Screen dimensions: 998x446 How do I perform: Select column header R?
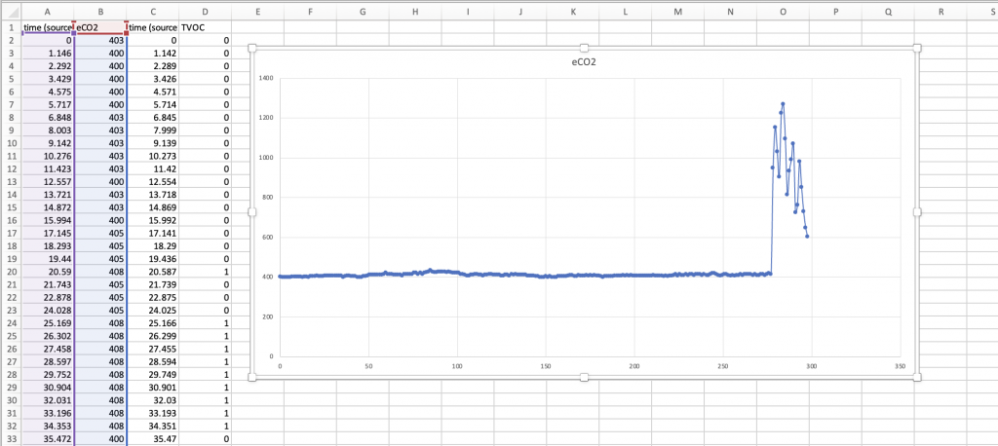(940, 12)
